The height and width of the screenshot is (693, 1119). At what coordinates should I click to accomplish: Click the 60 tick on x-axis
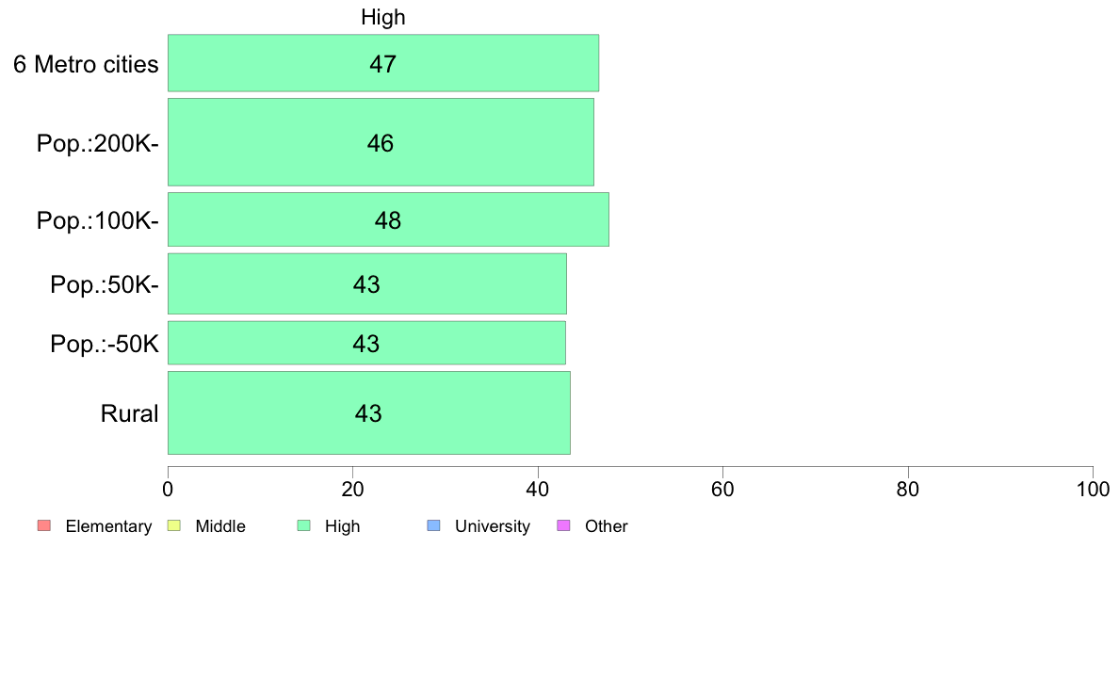pos(723,490)
